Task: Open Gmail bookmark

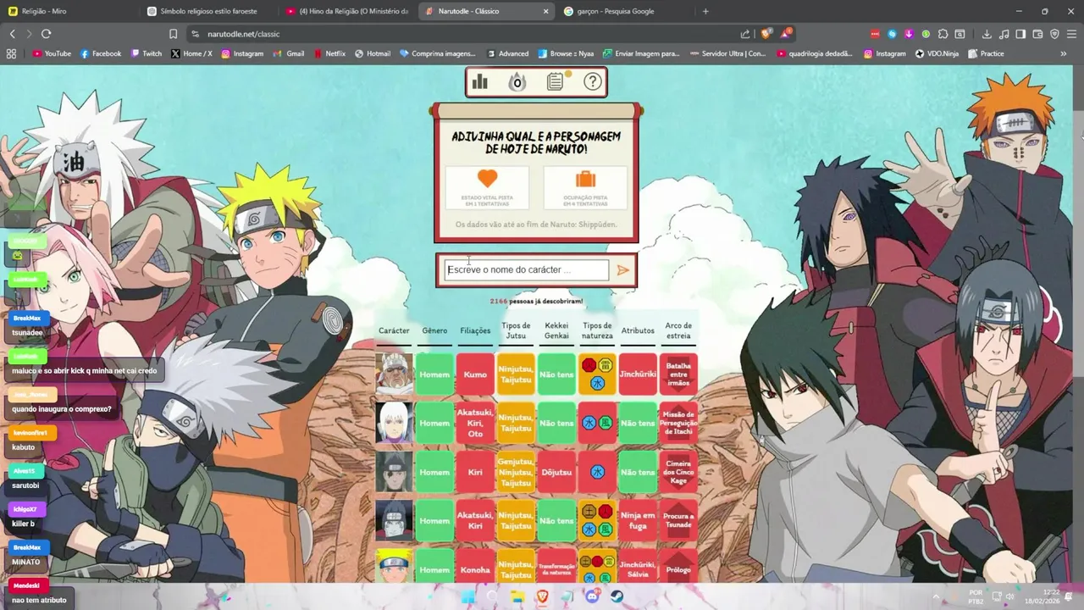Action: point(289,53)
